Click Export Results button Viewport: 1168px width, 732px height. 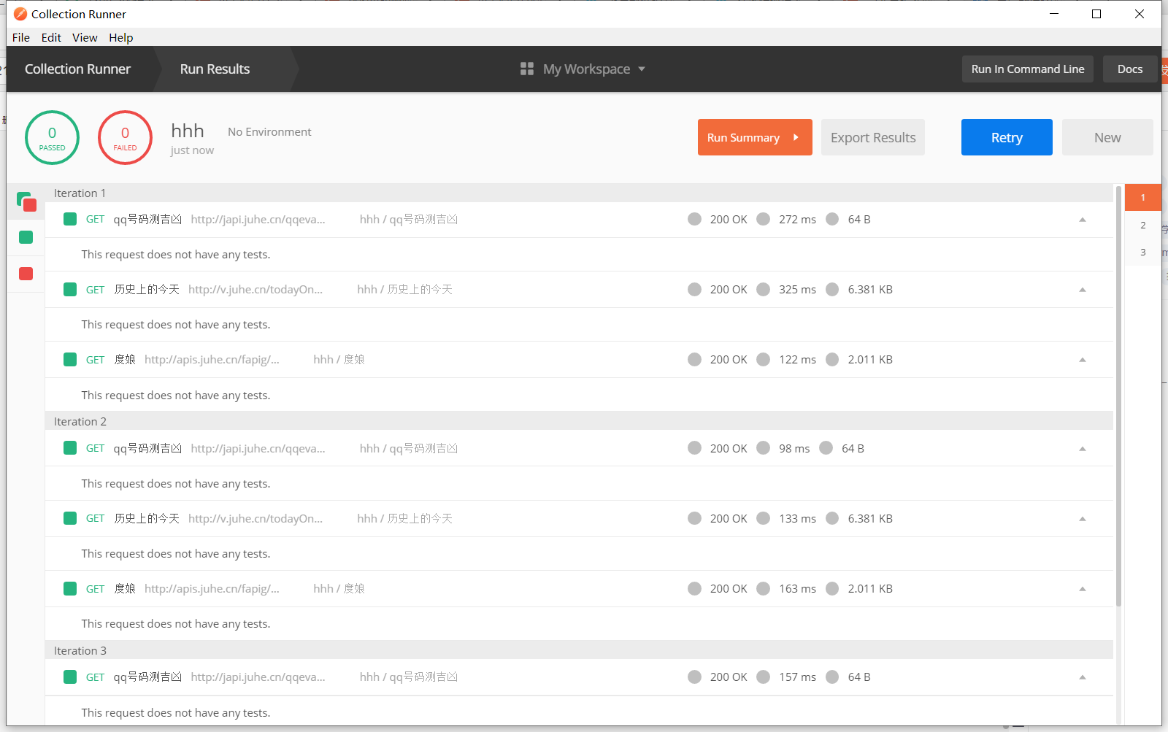coord(873,137)
